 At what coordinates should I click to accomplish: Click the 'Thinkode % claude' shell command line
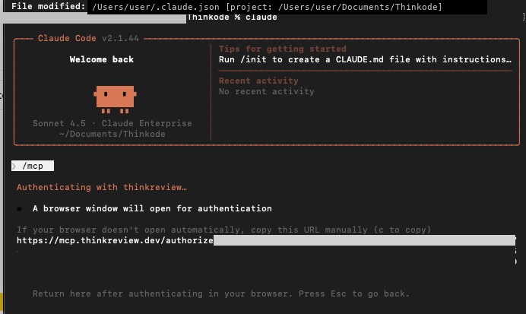[232, 17]
